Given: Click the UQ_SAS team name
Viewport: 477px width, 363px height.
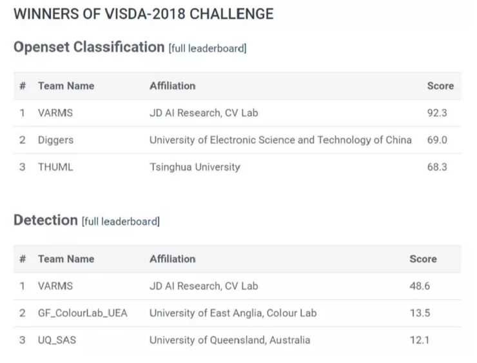Looking at the screenshot, I should [57, 340].
